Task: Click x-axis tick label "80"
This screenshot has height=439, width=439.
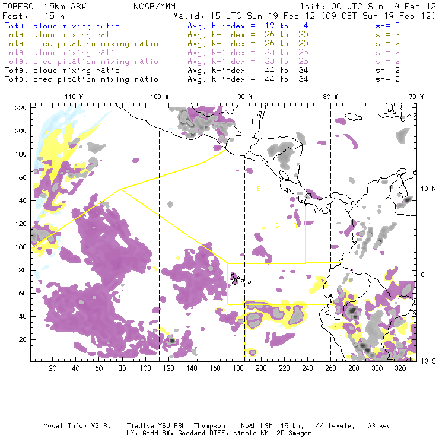Action: point(122,368)
